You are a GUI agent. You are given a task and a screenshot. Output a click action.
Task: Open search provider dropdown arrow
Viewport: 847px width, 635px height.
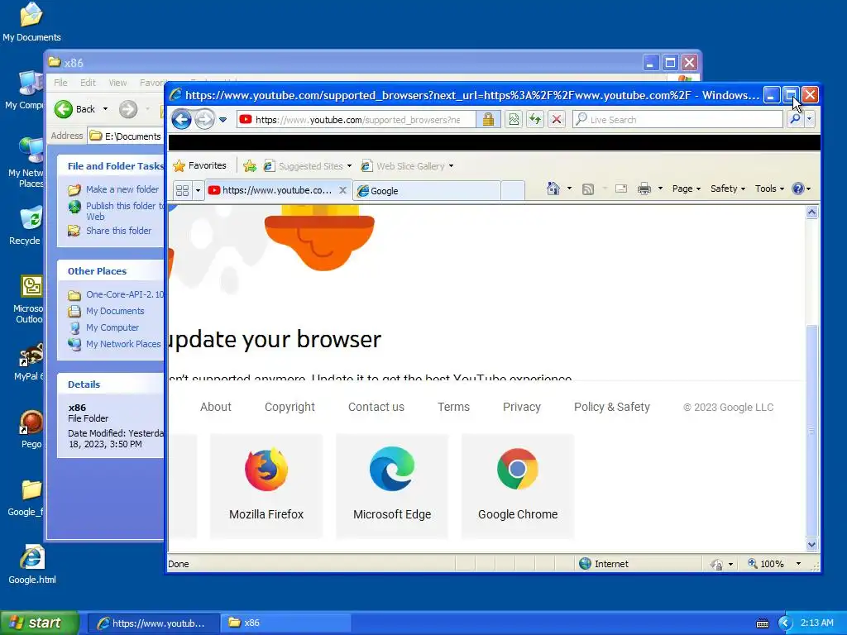(809, 119)
